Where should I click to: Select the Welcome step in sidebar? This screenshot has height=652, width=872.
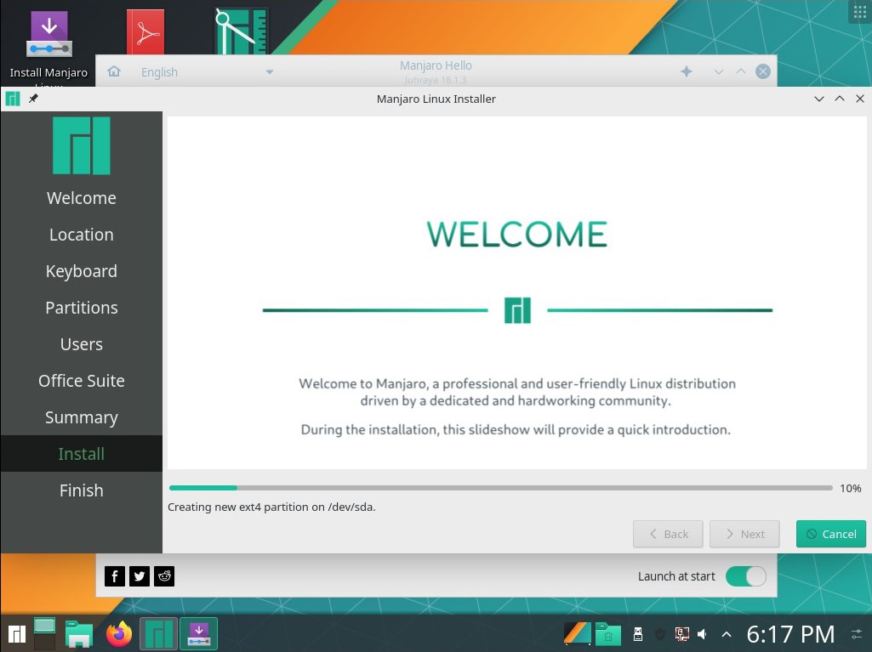coord(81,198)
